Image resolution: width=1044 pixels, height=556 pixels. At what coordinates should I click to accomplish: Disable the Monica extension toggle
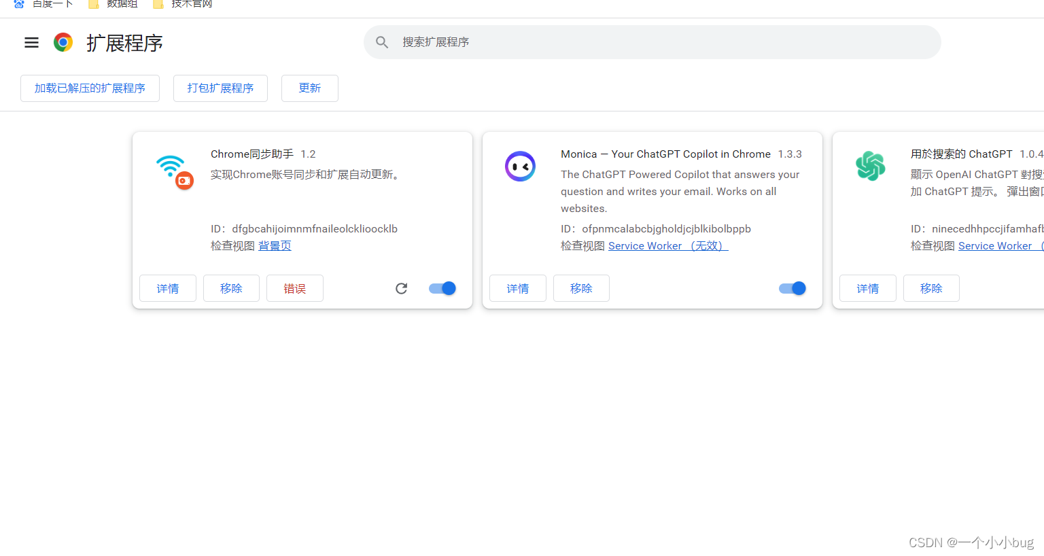(x=793, y=288)
